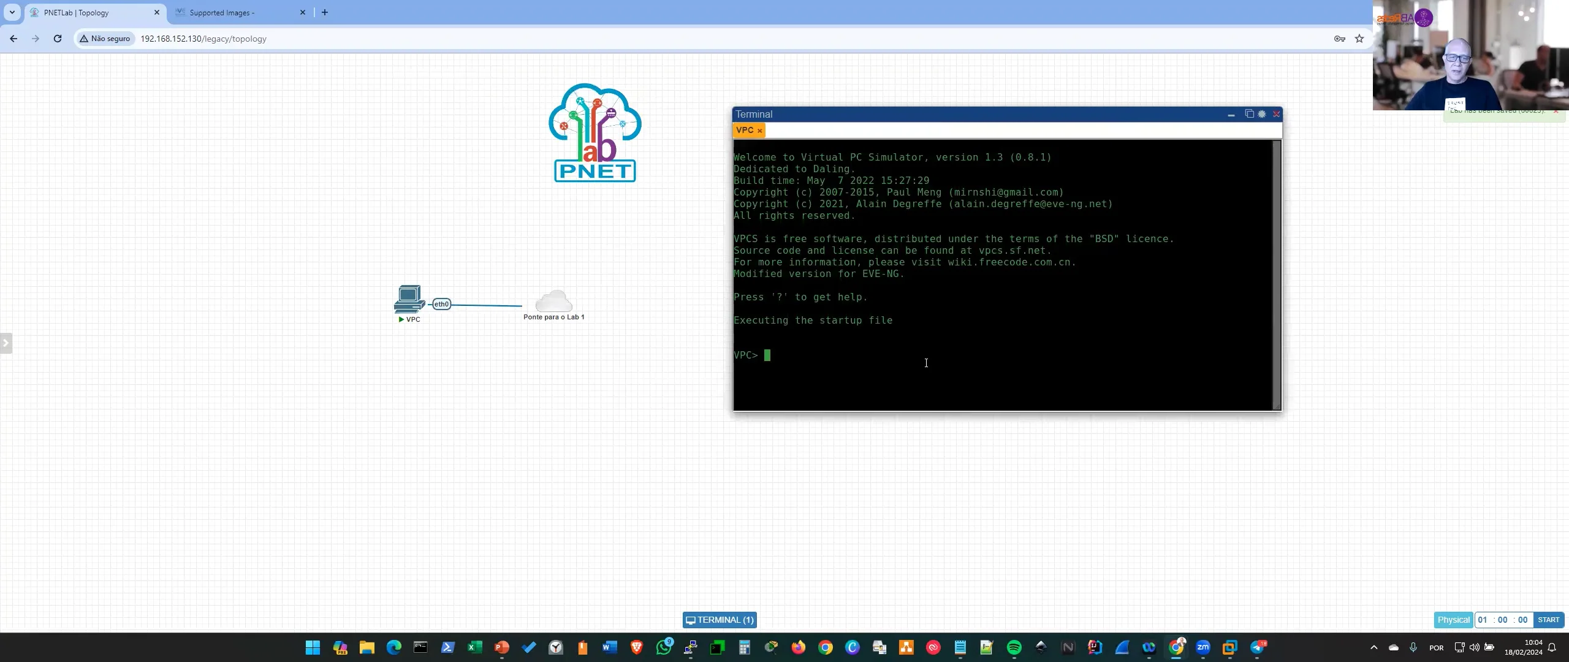1569x662 pixels.
Task: Click the PNET Lab logo
Action: click(594, 133)
